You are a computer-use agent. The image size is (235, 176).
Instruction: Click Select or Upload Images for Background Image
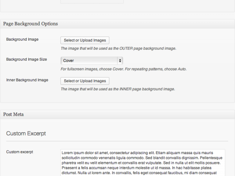tap(85, 40)
